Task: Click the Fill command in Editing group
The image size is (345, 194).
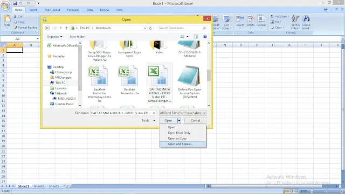Action: point(275,22)
